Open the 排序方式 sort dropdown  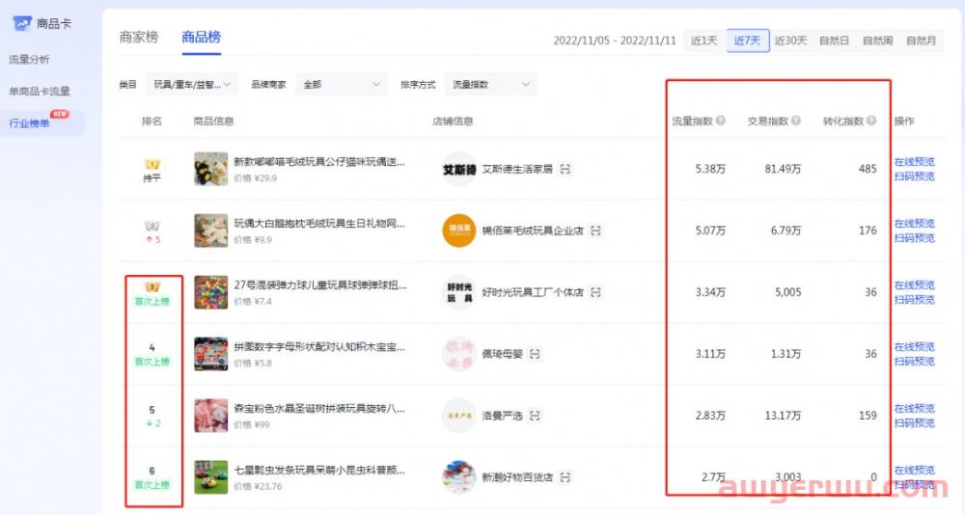tap(491, 84)
